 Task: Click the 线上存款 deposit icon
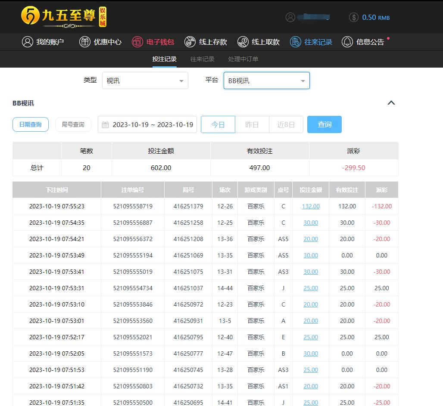pyautogui.click(x=190, y=42)
